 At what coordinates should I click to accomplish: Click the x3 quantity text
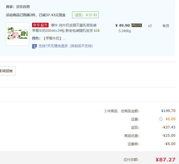[x=150, y=26]
